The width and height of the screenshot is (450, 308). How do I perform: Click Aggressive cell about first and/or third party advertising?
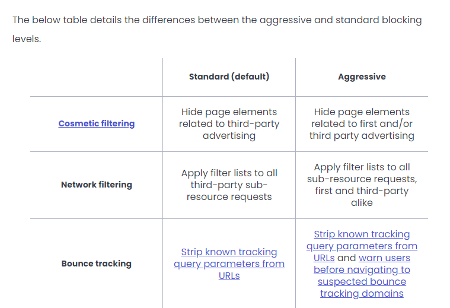[x=362, y=123]
